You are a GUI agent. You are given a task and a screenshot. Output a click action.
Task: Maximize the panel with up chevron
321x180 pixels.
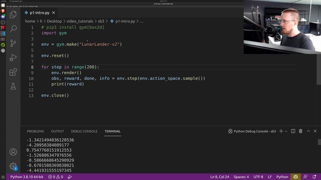(308, 131)
